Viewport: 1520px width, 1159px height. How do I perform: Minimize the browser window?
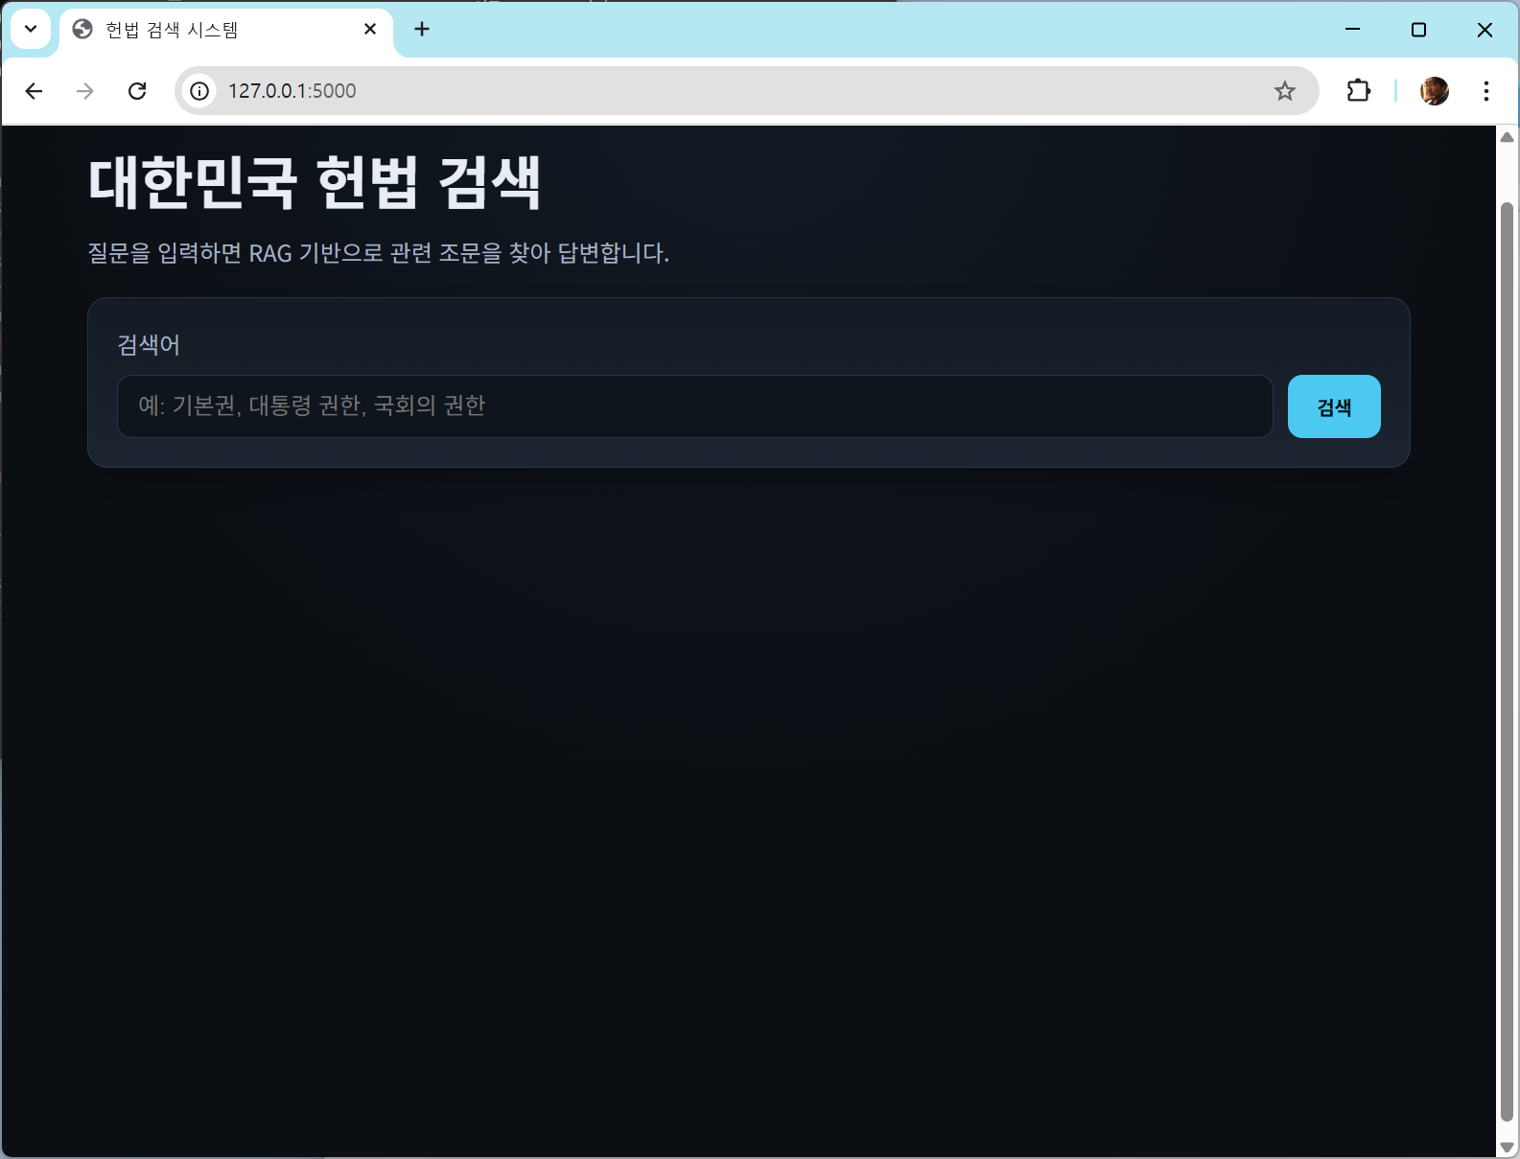click(1353, 29)
